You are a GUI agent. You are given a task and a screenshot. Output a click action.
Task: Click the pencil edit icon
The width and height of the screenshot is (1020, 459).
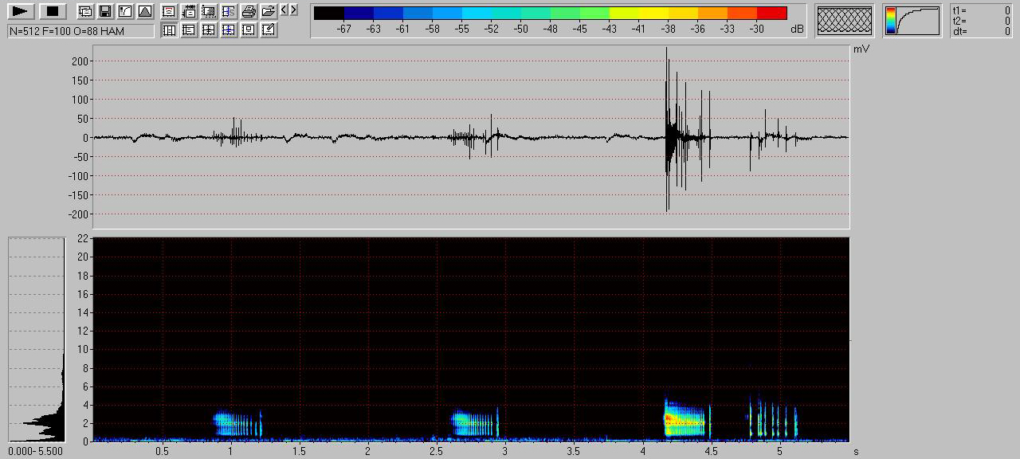click(269, 29)
